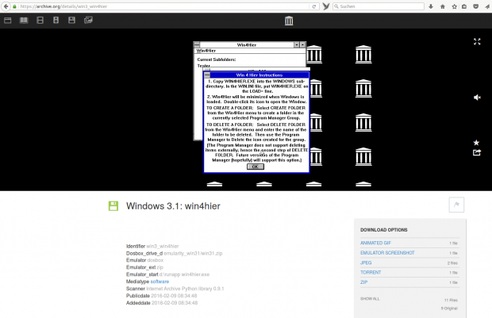Open the Images icon in Archive navbar

[x=88, y=21]
